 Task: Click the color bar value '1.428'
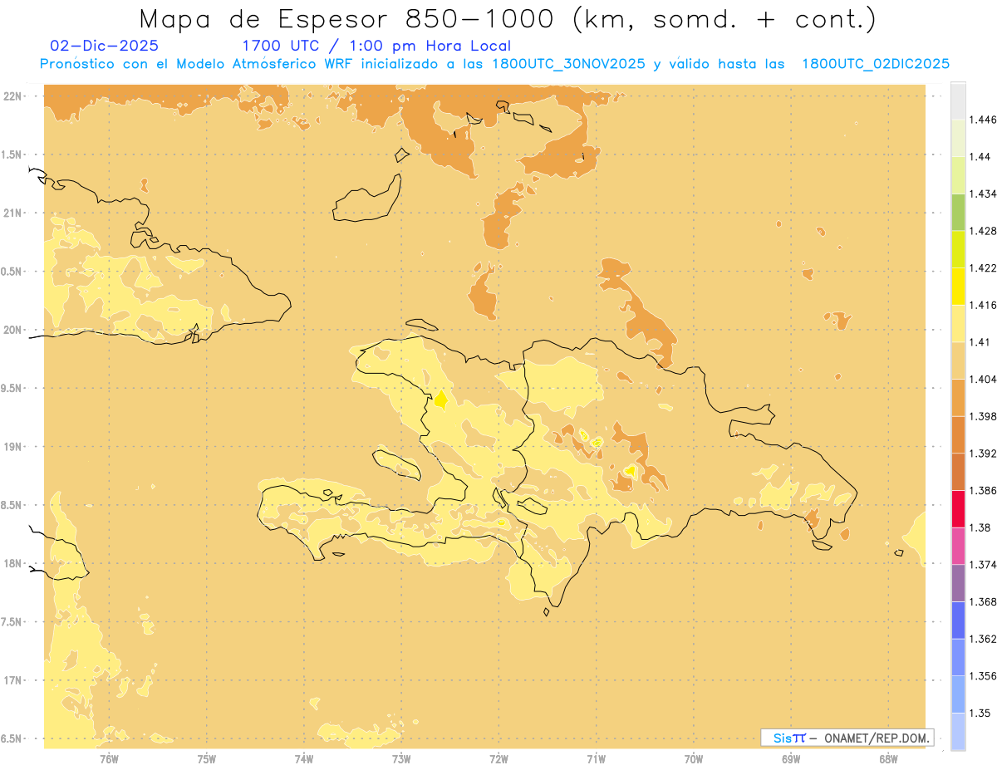tap(983, 231)
